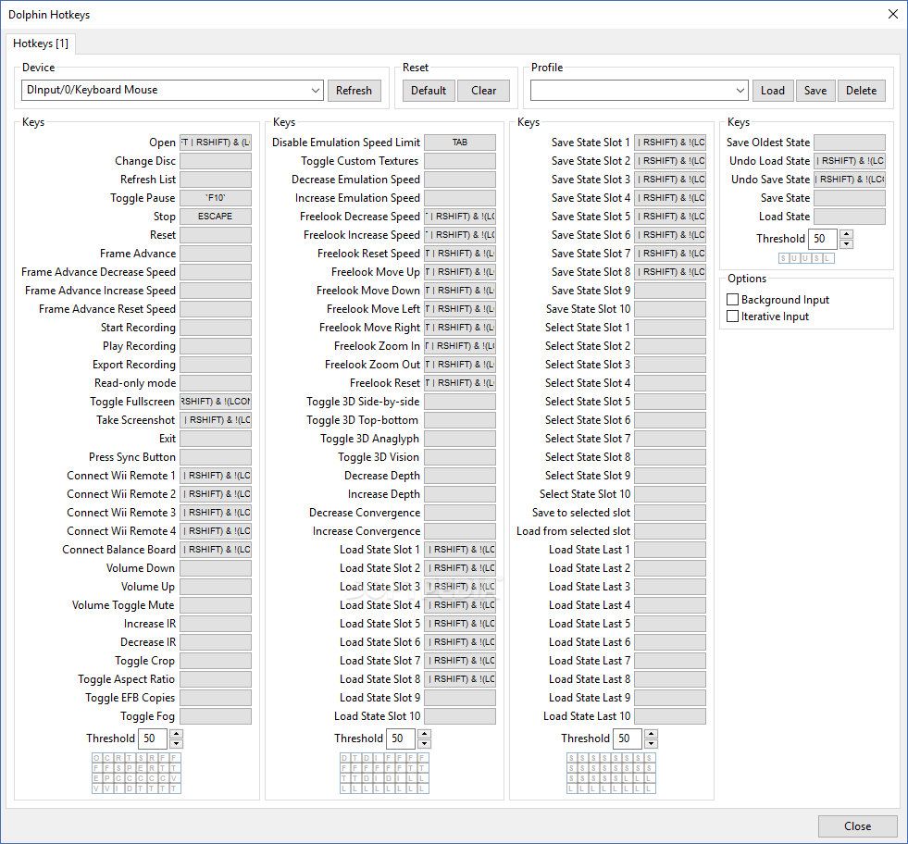Click the Clear reset button
This screenshot has width=908, height=844.
pos(483,91)
